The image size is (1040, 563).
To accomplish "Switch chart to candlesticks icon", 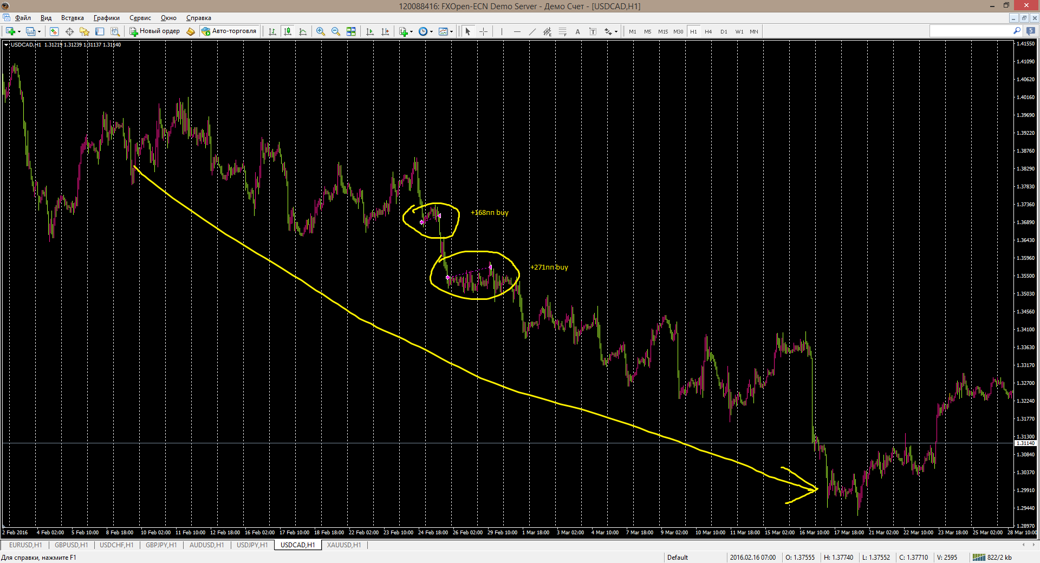I will pos(288,31).
